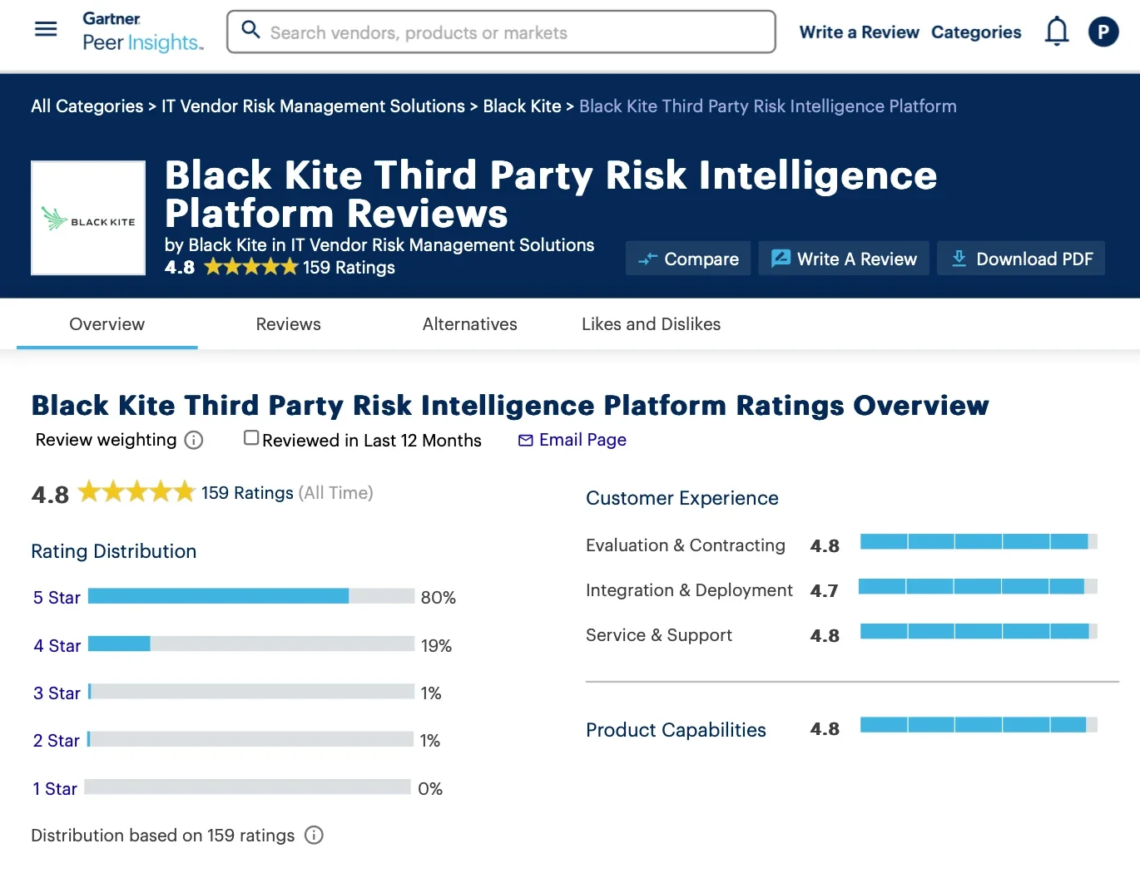Go to All Categories breadcrumb

click(87, 106)
